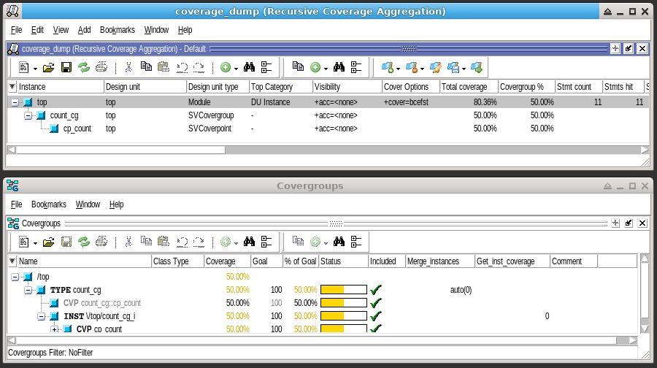Click status progress bar for CVP count_cg::cp_count
The width and height of the screenshot is (657, 368).
[344, 302]
